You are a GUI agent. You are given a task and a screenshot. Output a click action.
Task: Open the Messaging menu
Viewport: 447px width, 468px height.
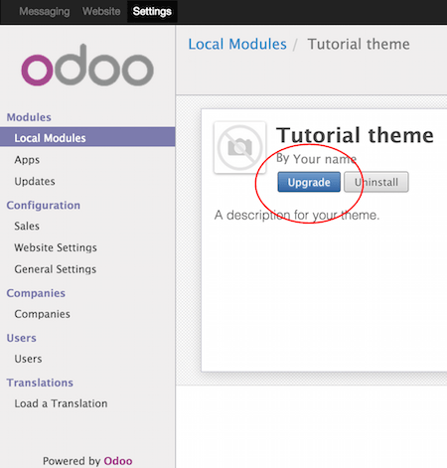coord(45,12)
